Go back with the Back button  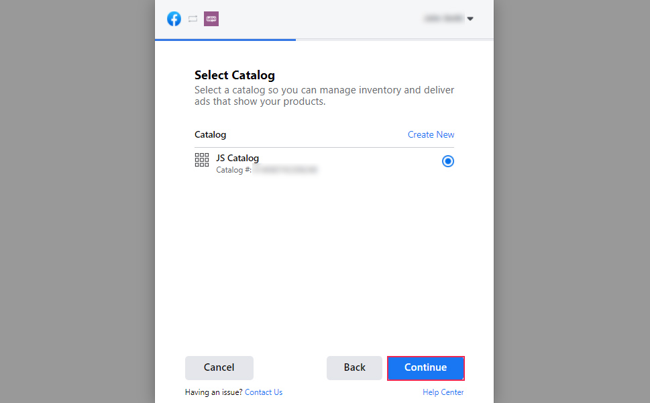[354, 367]
